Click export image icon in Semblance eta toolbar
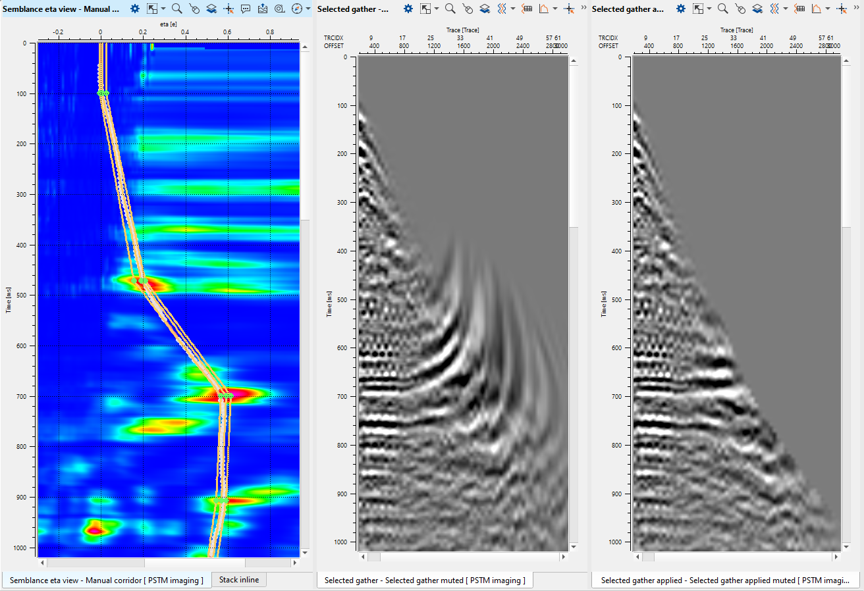Screen dimensions: 864x591 (263, 9)
